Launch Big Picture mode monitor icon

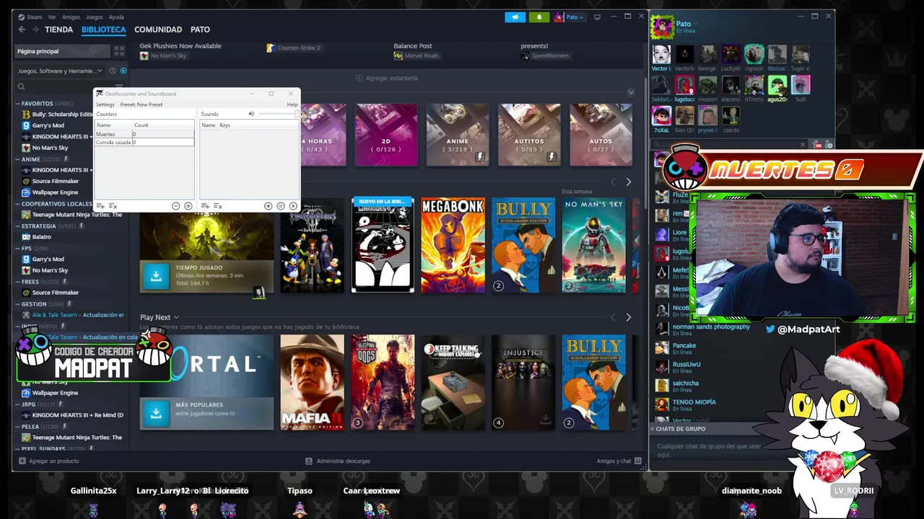[x=597, y=17]
